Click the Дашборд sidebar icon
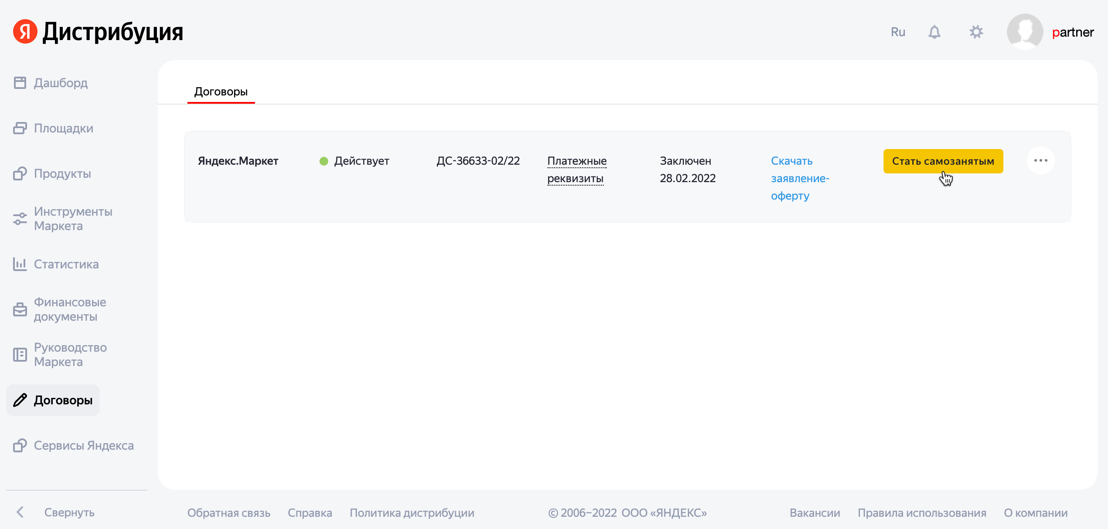 pos(20,83)
